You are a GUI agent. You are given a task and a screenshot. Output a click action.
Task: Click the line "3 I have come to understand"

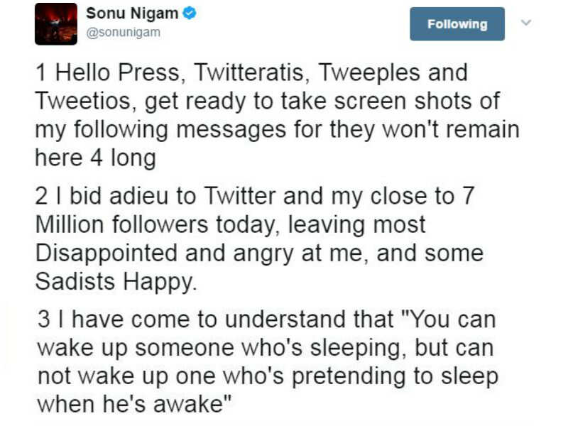click(267, 319)
